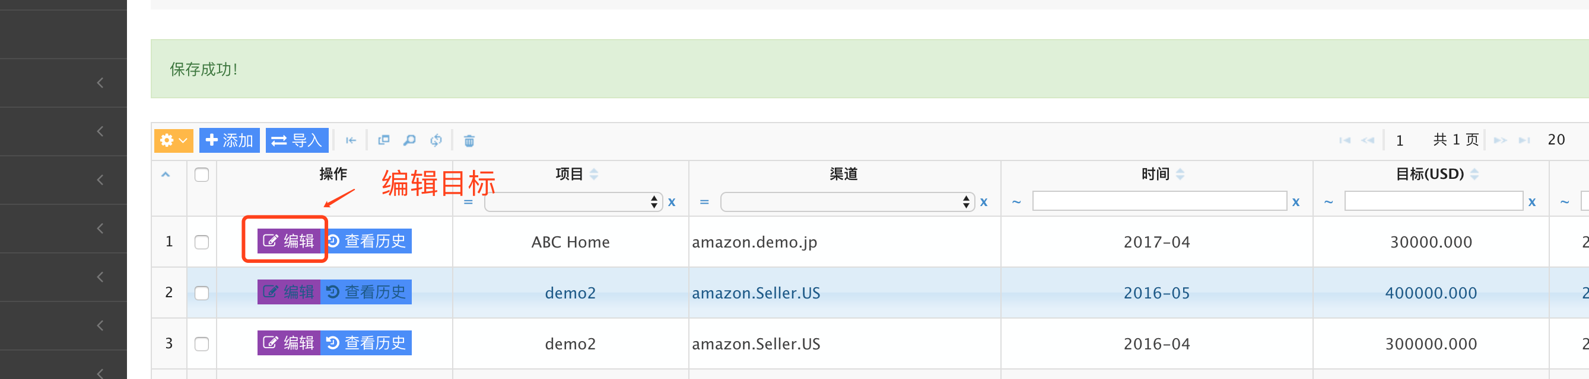Click 编辑 for the ABC Home row
This screenshot has height=379, width=1589.
pyautogui.click(x=289, y=241)
